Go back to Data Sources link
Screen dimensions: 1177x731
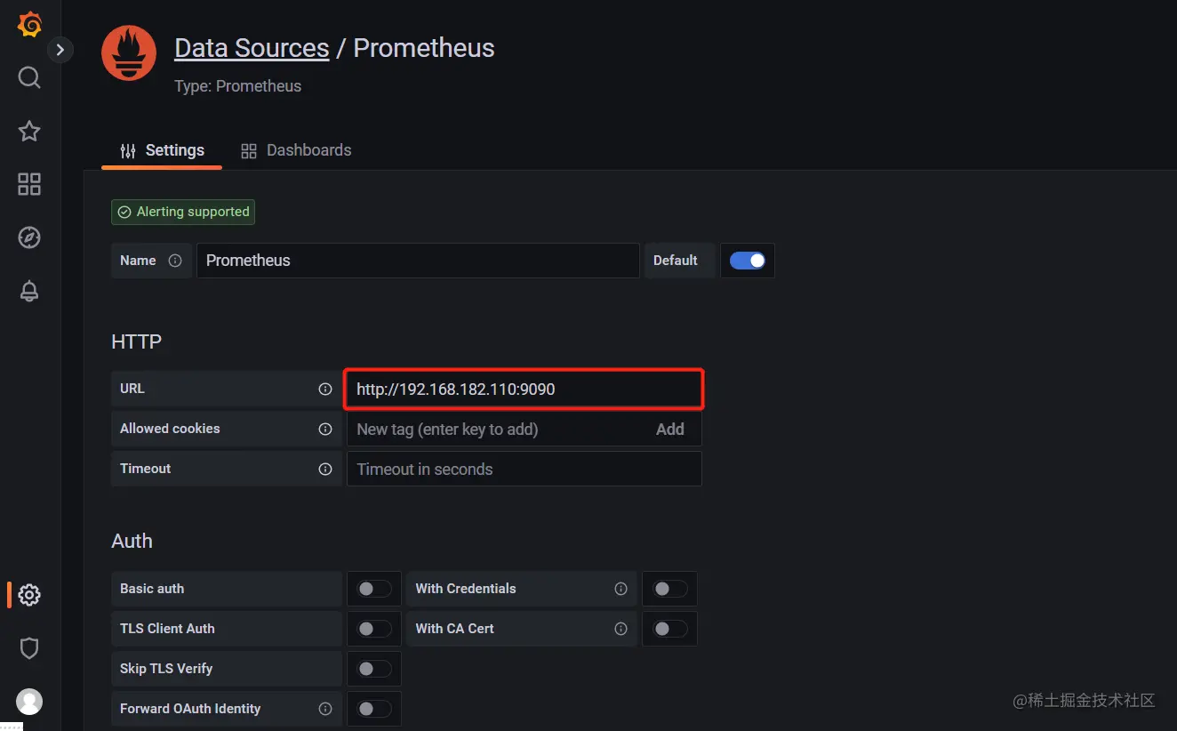252,48
